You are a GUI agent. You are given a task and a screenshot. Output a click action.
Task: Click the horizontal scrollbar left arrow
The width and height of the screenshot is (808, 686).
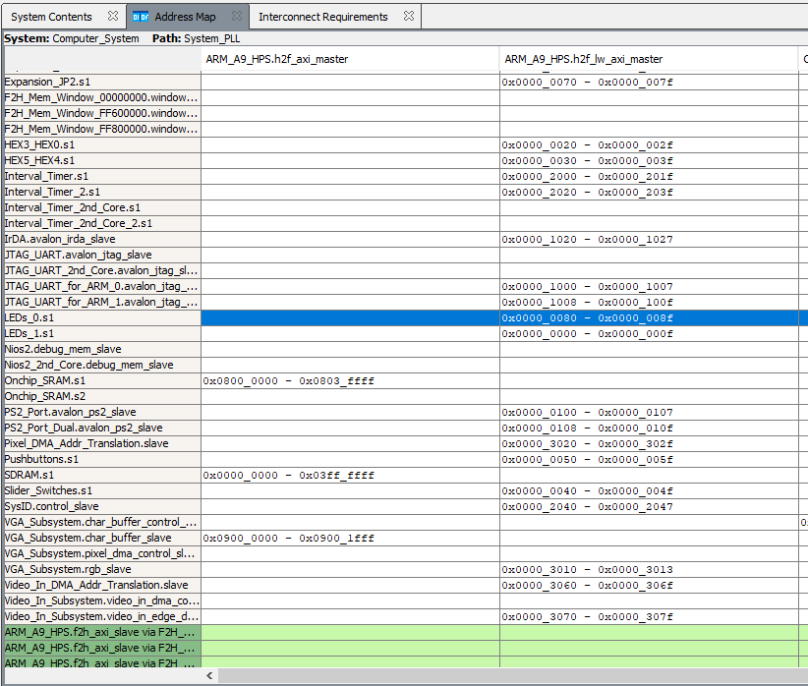click(208, 676)
